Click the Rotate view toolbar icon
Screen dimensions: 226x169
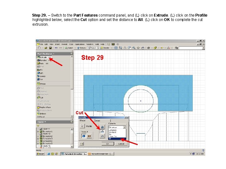[138, 48]
